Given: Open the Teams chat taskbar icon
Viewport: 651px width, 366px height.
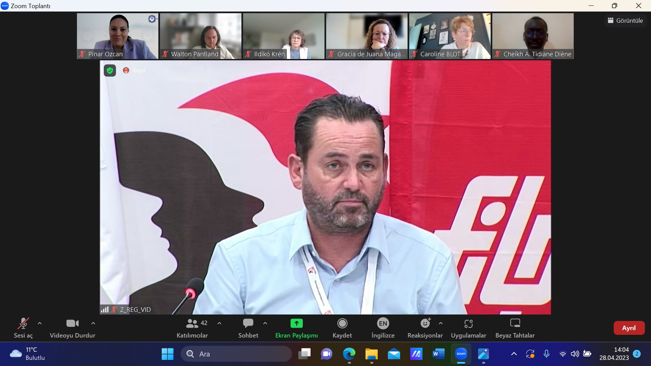Looking at the screenshot, I should [x=327, y=354].
